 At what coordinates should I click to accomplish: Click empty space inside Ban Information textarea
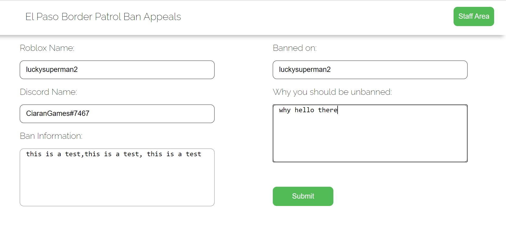(117, 184)
